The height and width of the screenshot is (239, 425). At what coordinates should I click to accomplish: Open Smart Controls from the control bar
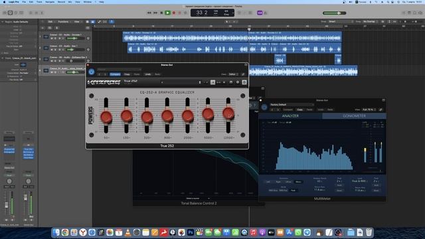coord(31,13)
